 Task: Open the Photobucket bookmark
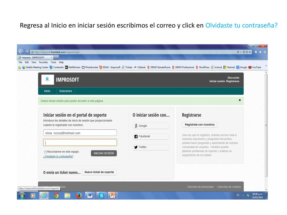point(90,67)
